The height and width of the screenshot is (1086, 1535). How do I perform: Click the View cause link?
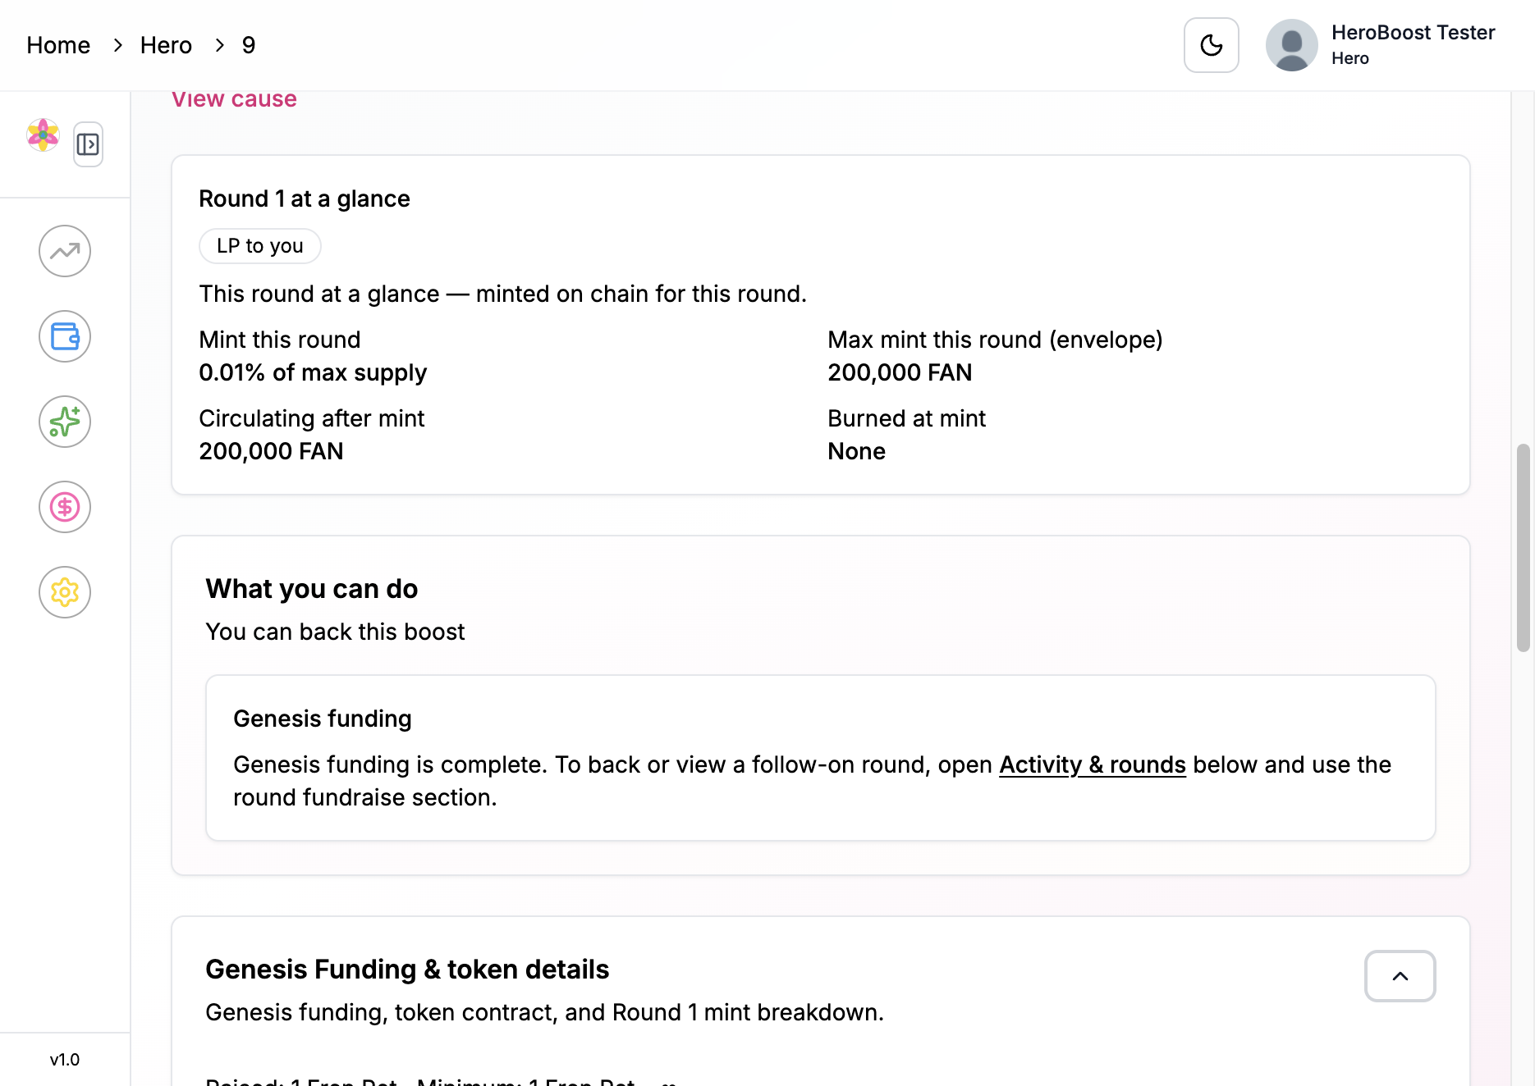pos(234,99)
